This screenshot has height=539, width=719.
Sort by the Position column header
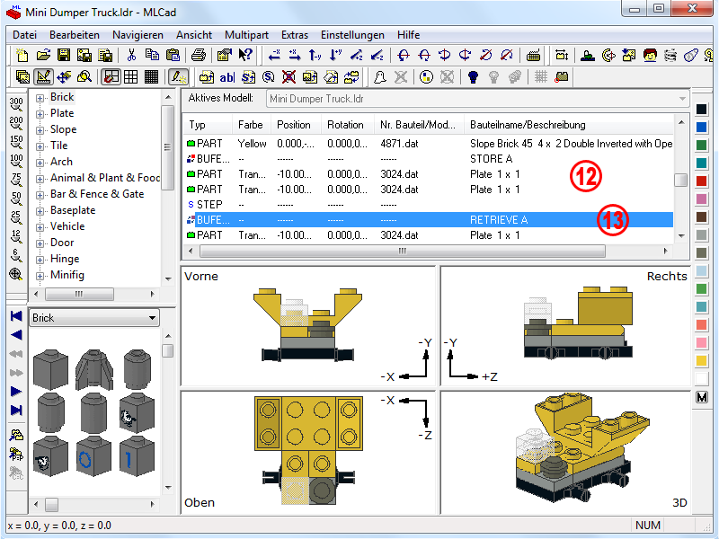coord(297,125)
